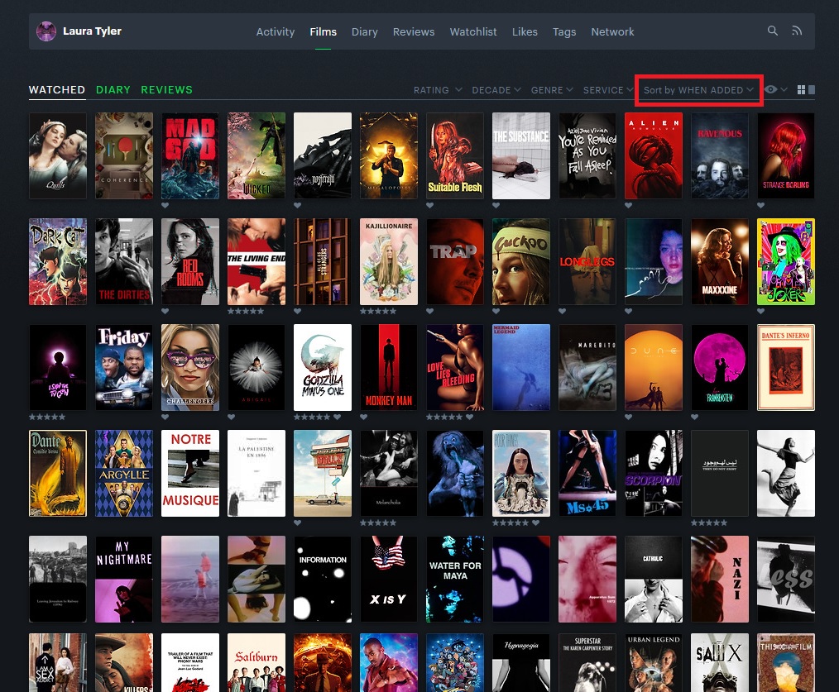
Task: Open the My Nightmare film poster
Action: pyautogui.click(x=124, y=580)
